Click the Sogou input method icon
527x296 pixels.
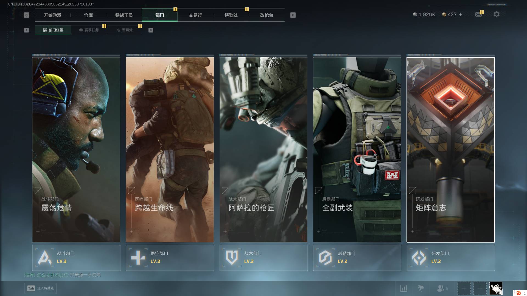click(x=518, y=293)
